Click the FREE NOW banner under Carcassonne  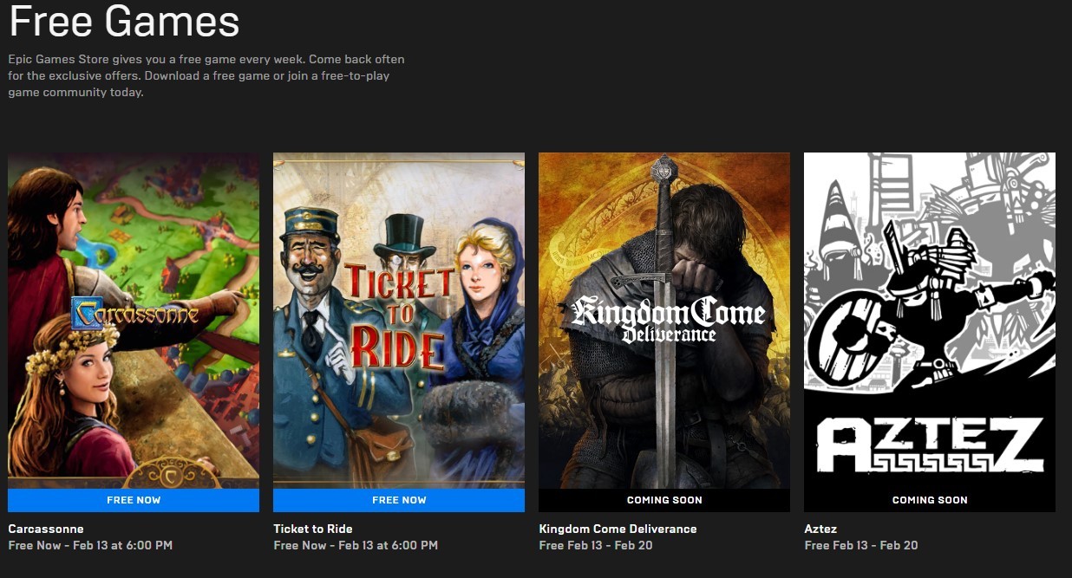134,500
